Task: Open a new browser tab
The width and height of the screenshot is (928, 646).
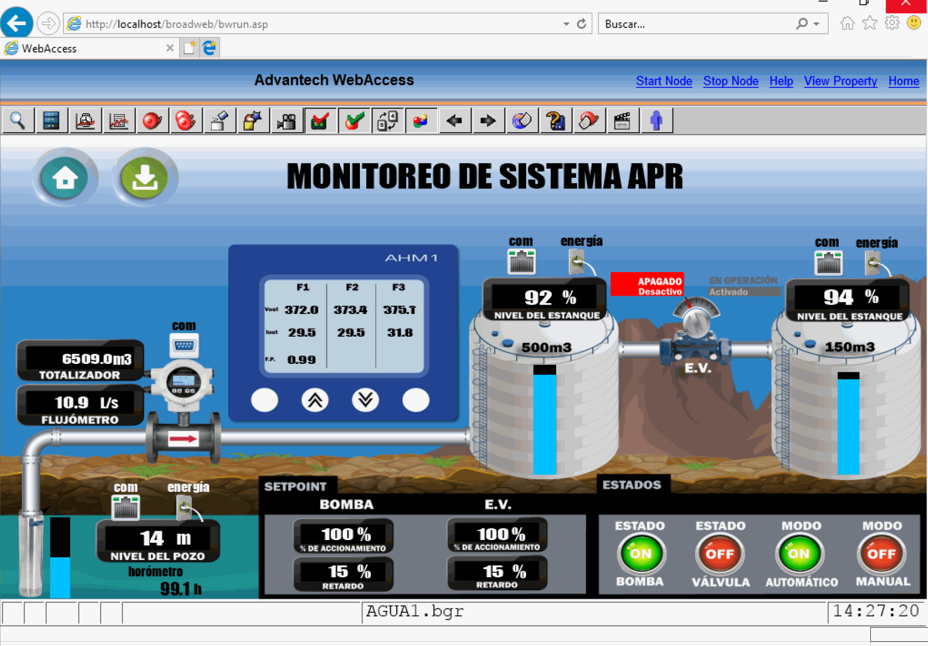Action: (189, 48)
